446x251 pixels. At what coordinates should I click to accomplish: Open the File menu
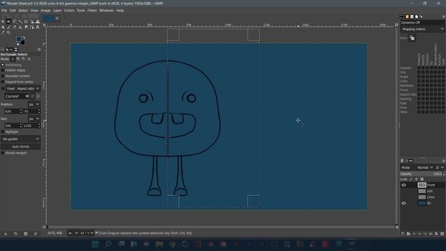point(4,10)
